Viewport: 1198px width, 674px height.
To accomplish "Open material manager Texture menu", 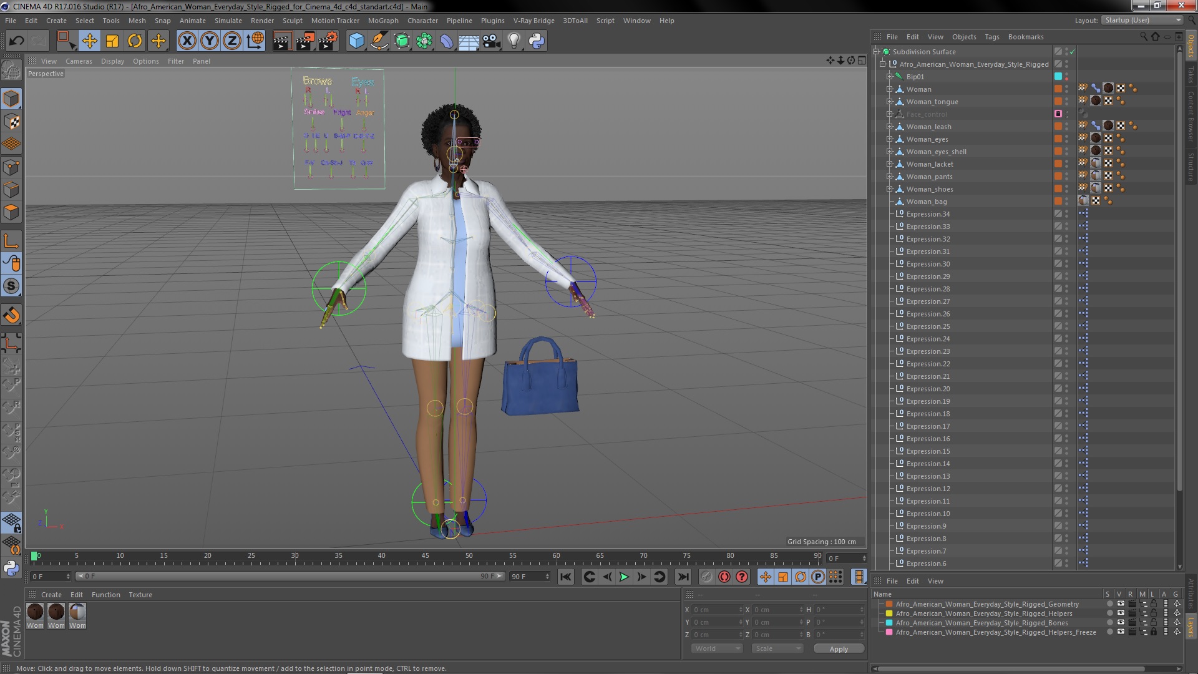I will tap(140, 595).
